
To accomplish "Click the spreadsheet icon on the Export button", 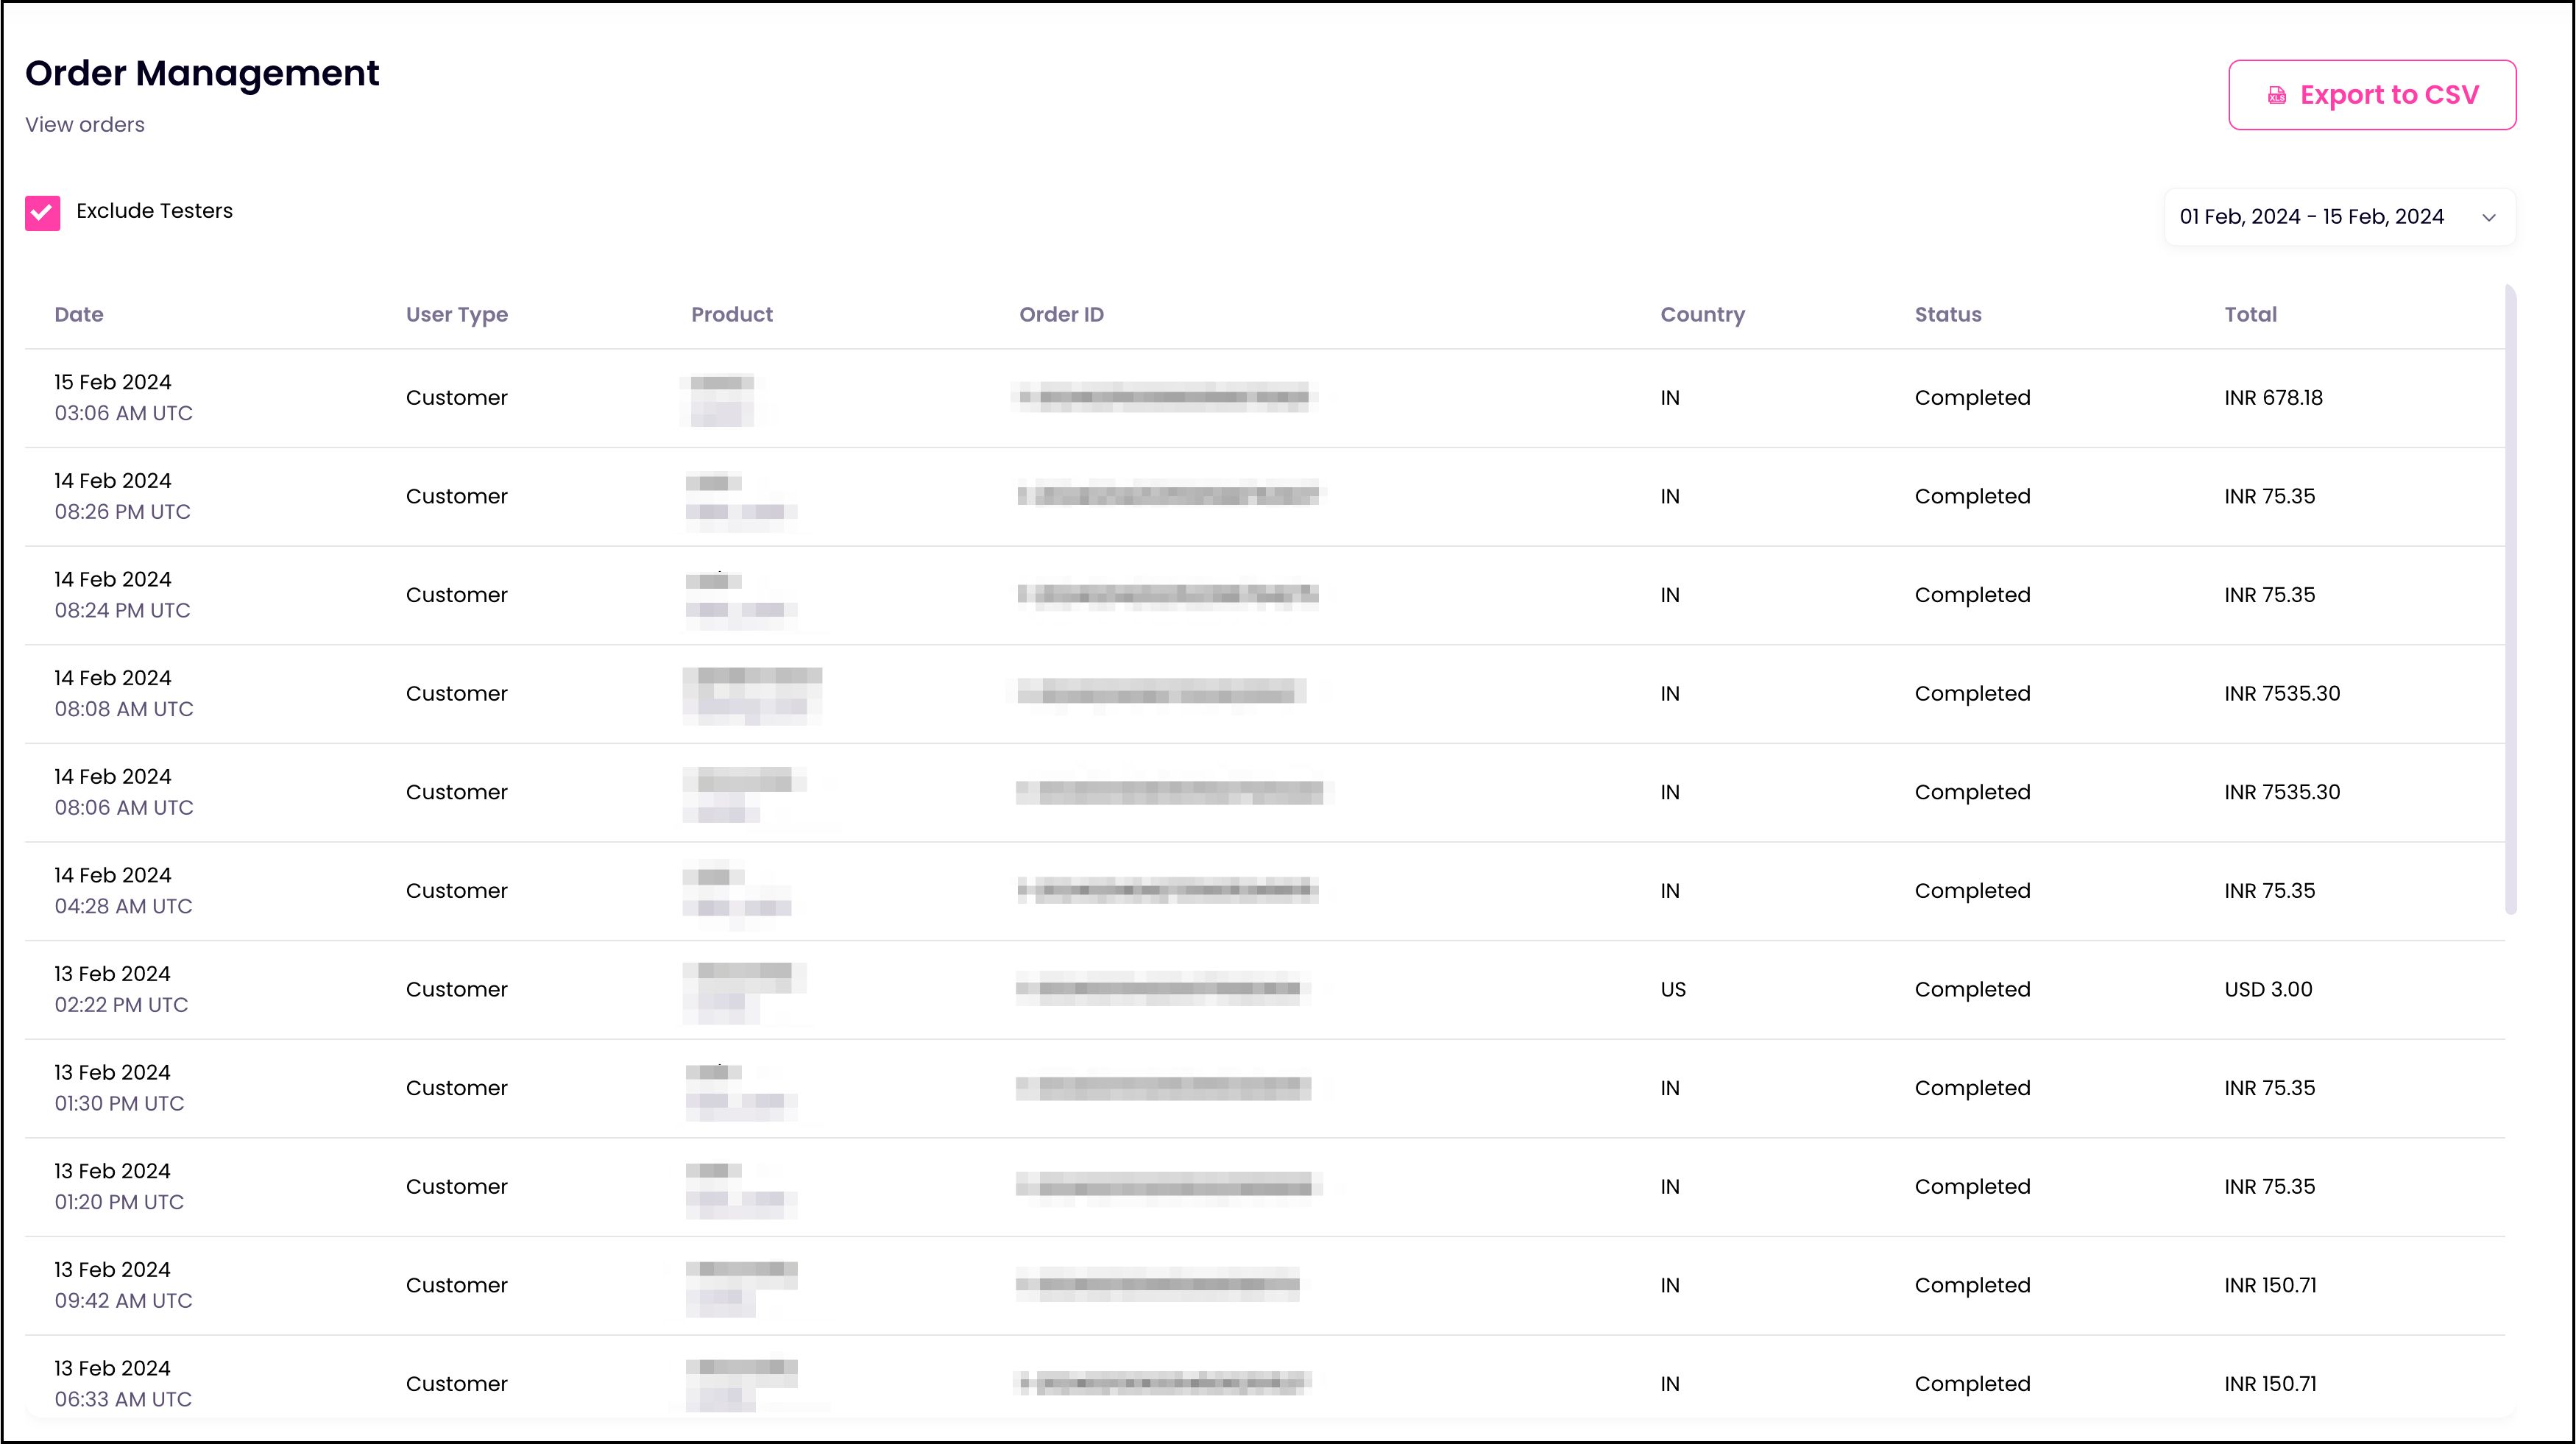I will tap(2278, 95).
